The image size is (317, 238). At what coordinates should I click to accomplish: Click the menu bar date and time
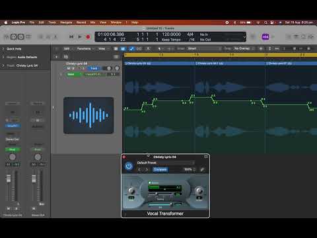299,22
